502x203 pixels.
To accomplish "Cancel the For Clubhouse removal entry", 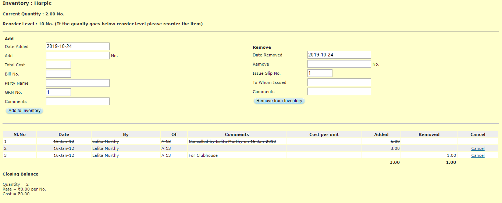I will click(478, 155).
